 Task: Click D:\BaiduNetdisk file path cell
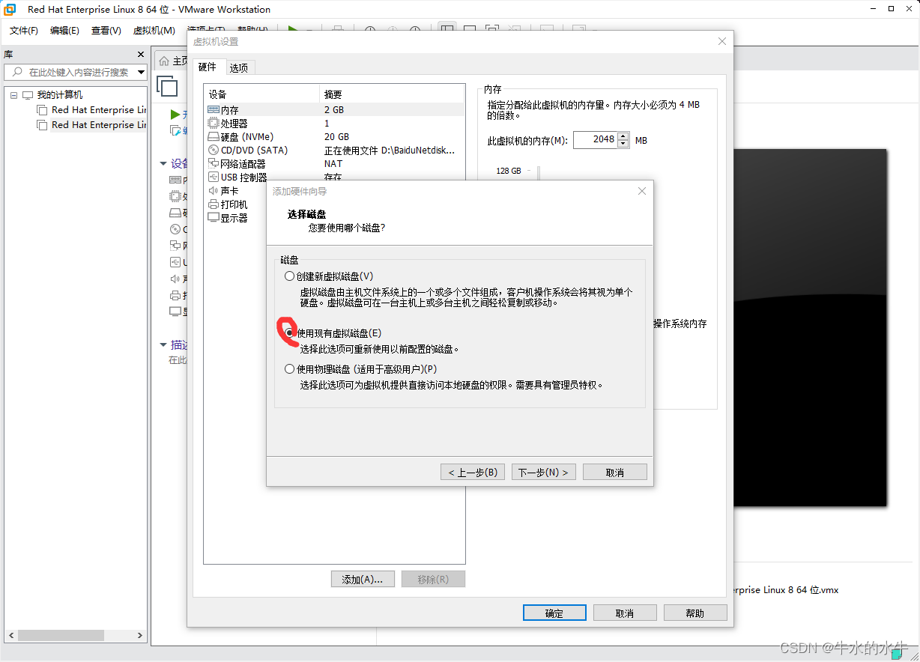[389, 151]
